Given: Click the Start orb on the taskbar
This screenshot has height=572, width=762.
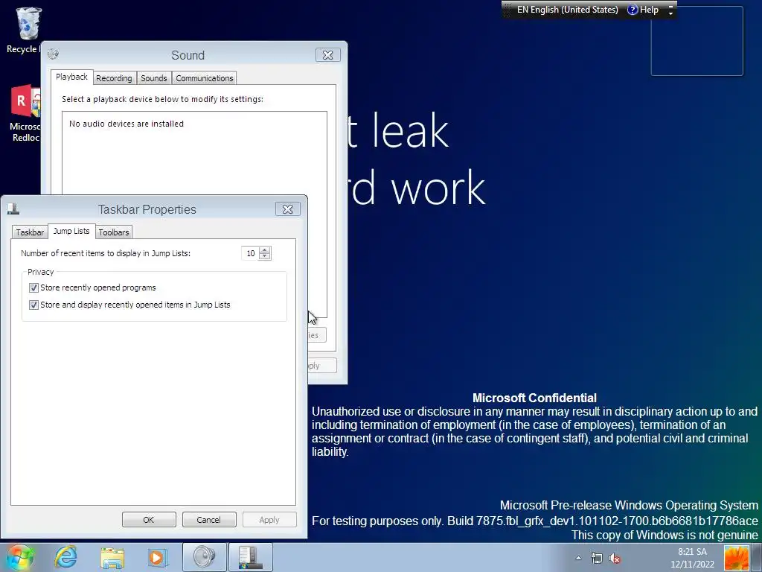Looking at the screenshot, I should coord(20,557).
